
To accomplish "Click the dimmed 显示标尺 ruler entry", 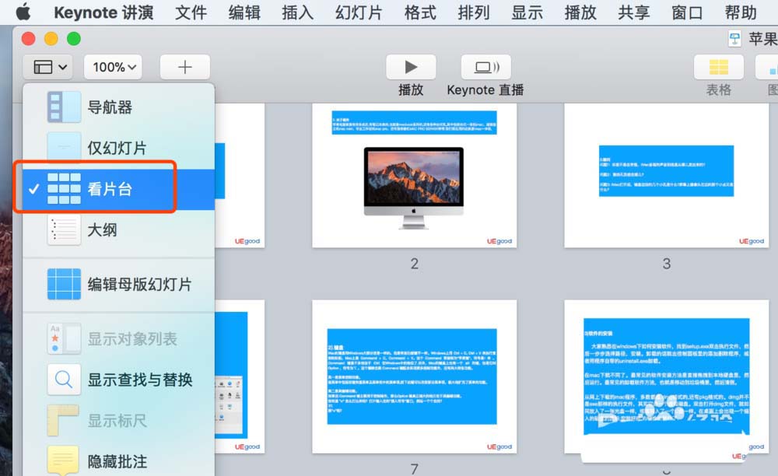I will click(119, 421).
